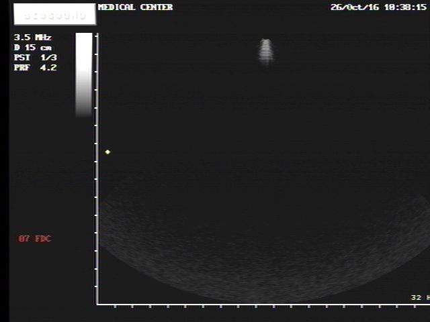Click the vertical depth scale ruler
The image size is (430, 322).
[97, 168]
